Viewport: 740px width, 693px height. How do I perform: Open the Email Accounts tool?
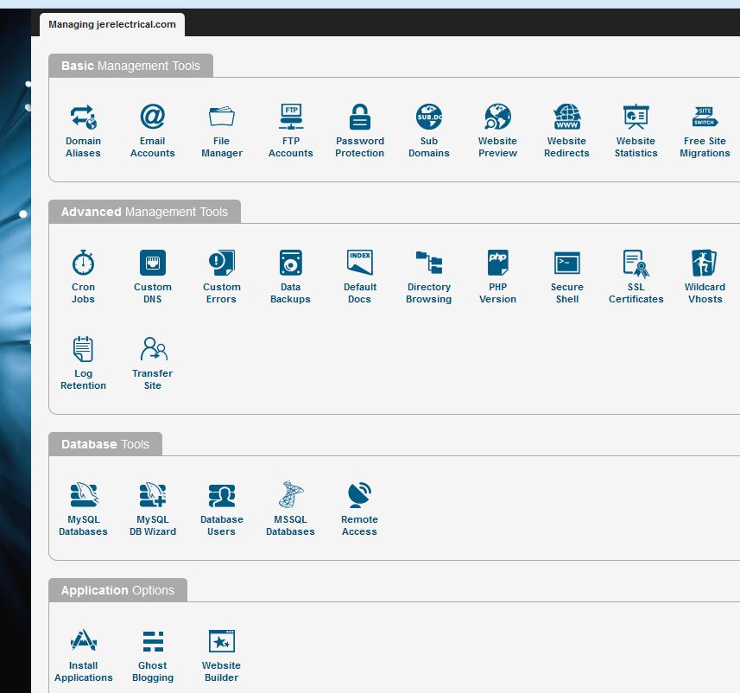(x=152, y=130)
